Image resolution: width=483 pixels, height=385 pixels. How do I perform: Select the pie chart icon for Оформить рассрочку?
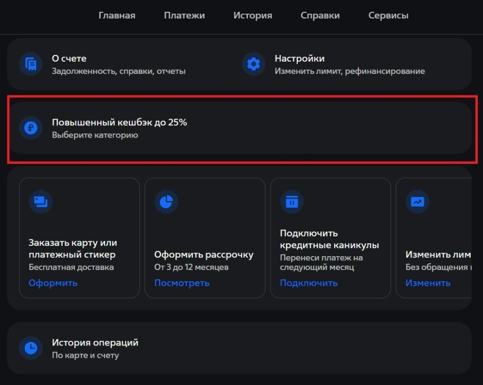coord(166,201)
